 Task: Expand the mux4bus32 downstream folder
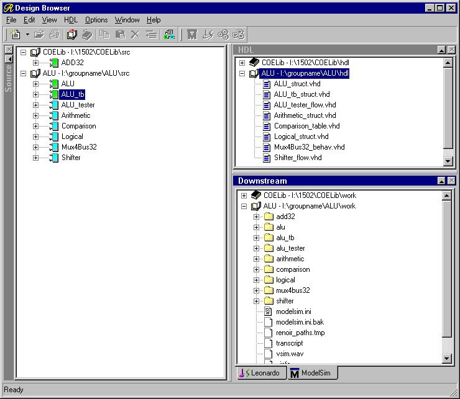[256, 290]
